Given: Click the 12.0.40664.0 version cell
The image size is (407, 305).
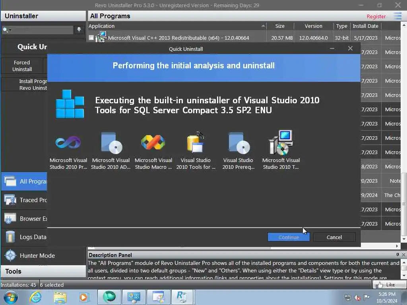Looking at the screenshot, I should (314, 38).
